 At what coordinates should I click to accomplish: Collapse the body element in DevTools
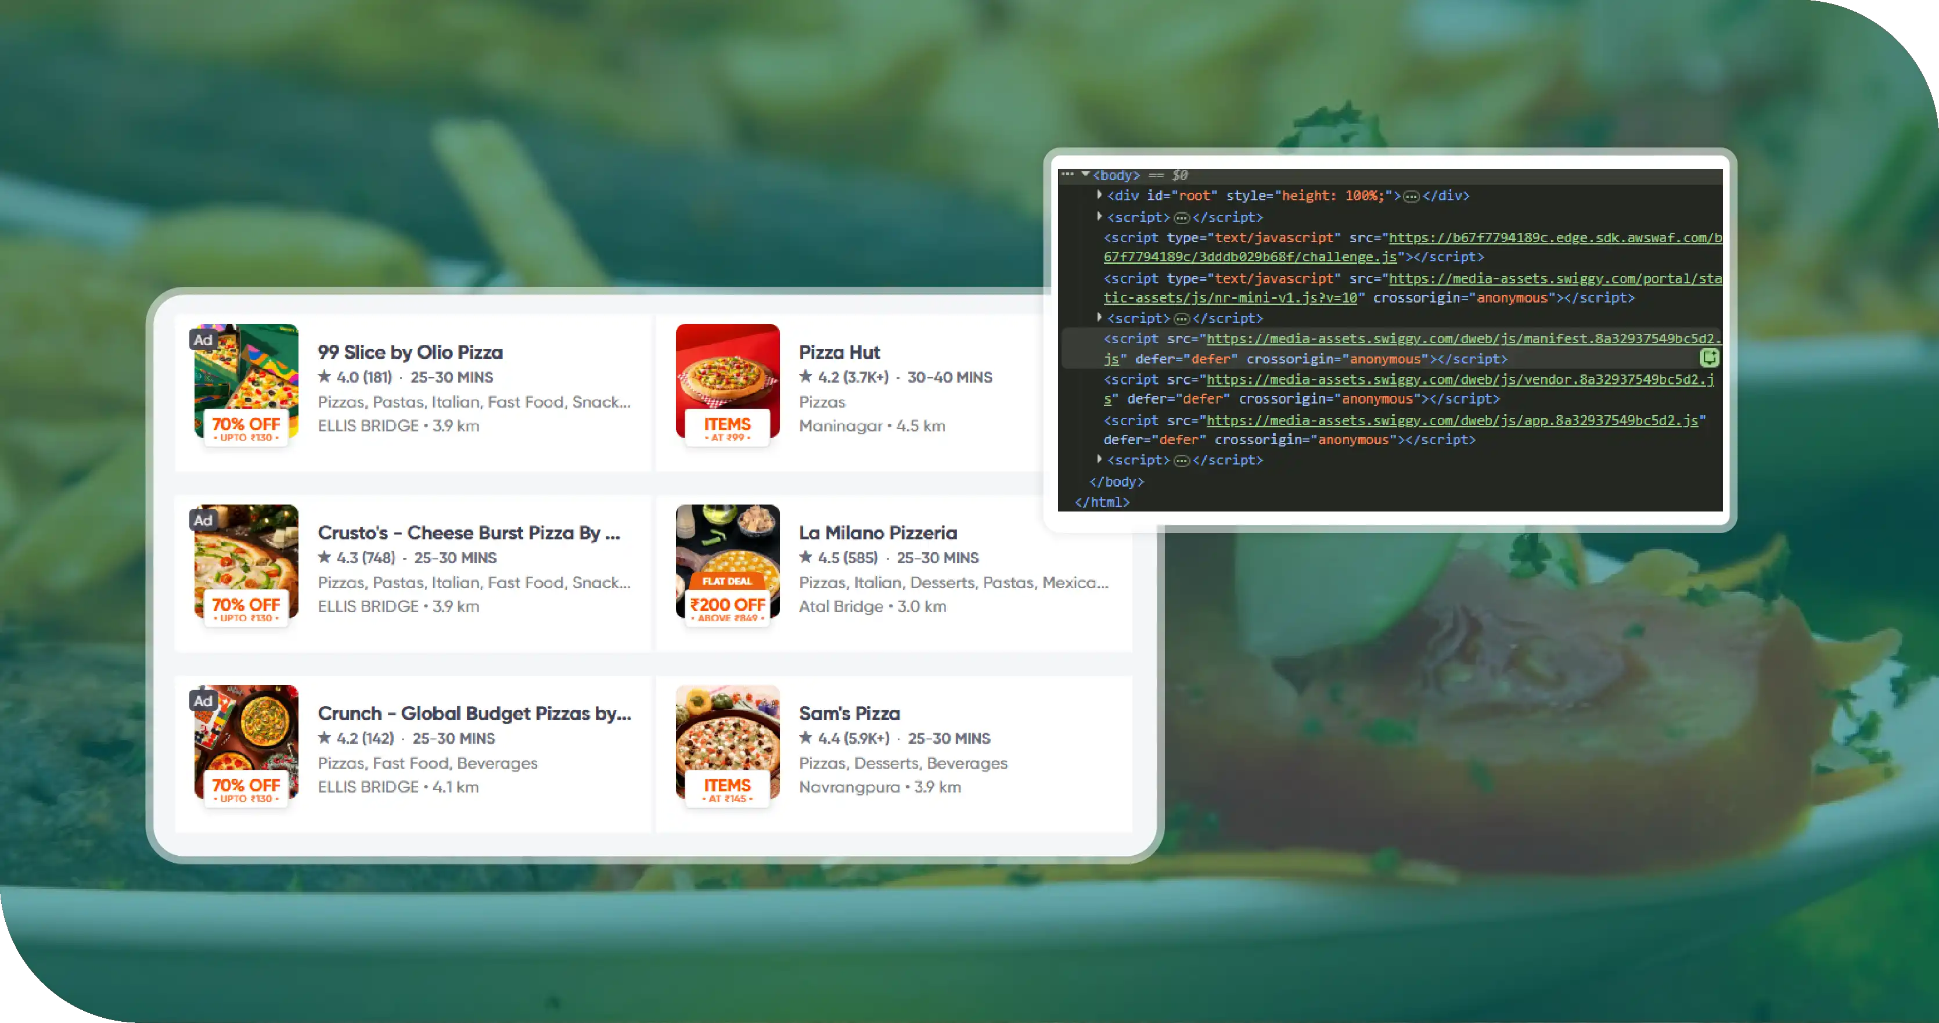[x=1085, y=175]
